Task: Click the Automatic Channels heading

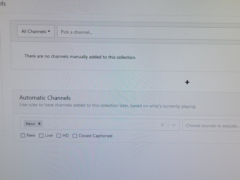Action: pyautogui.click(x=45, y=98)
